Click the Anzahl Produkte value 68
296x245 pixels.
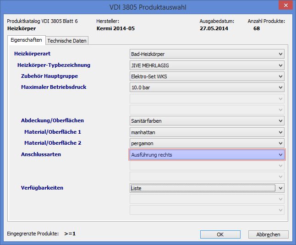257,28
